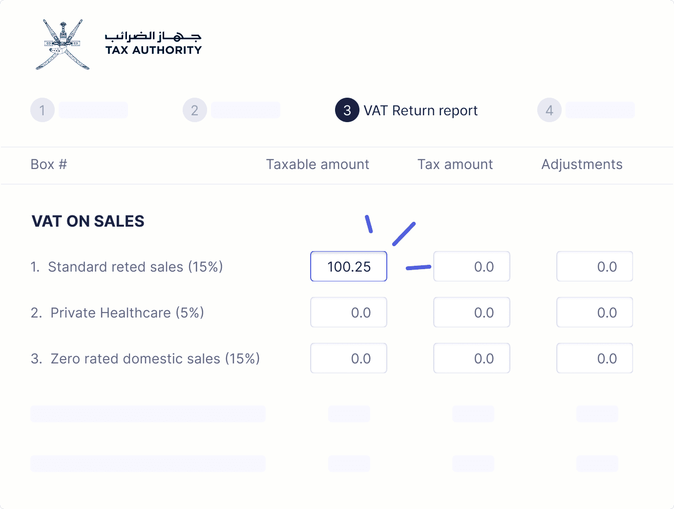
Task: Focus Standard rated sales tax amount field
Action: (x=472, y=266)
